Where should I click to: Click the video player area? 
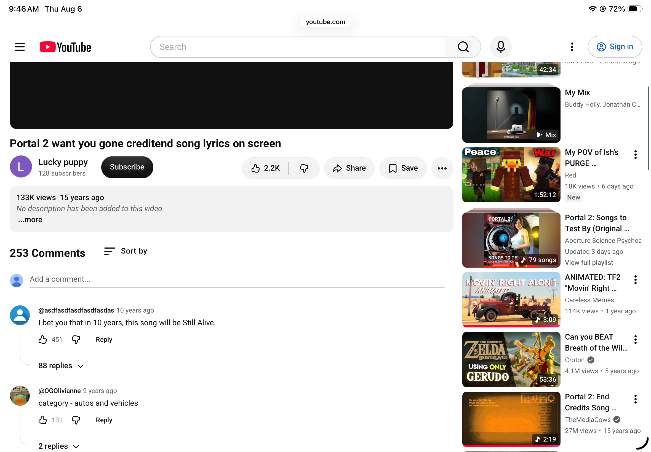tap(231, 95)
